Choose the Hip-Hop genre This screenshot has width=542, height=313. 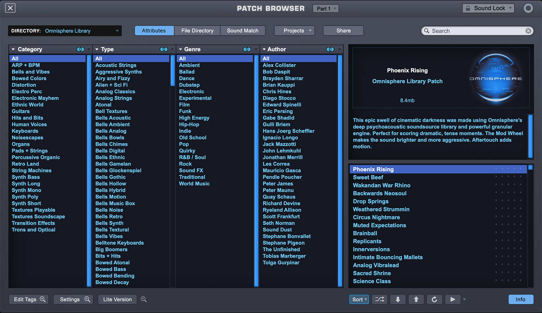(189, 124)
